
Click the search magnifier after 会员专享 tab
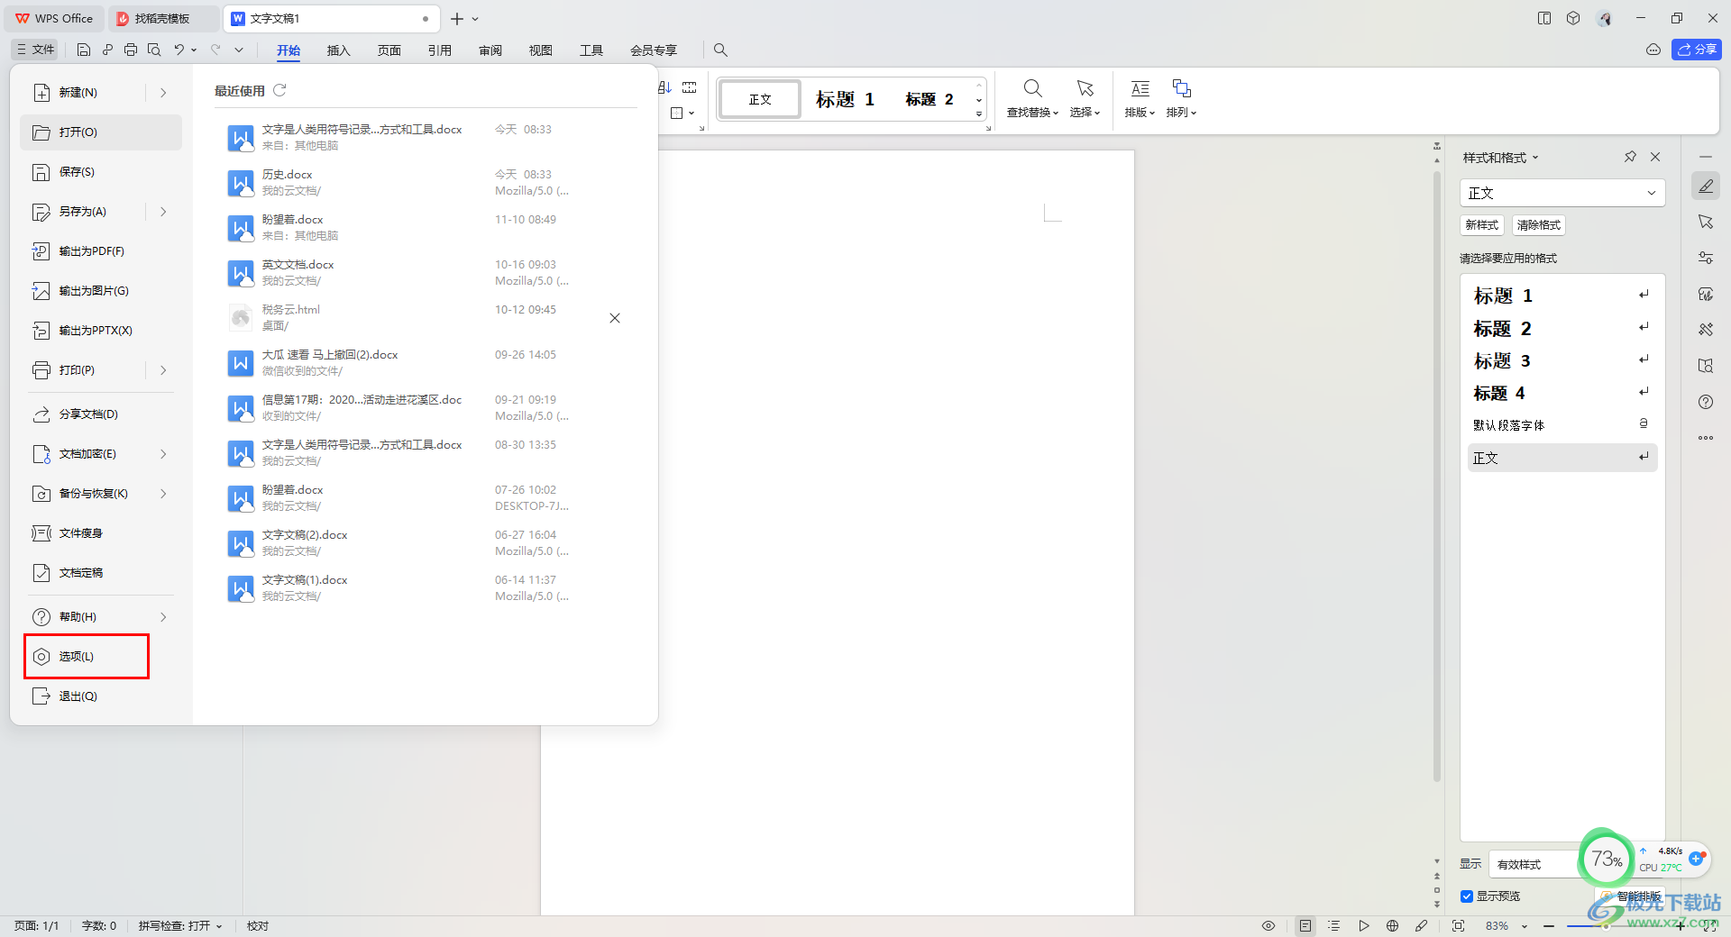pyautogui.click(x=720, y=50)
